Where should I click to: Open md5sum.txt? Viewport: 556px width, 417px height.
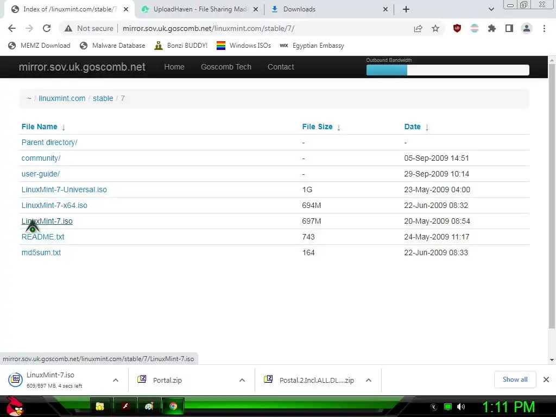(41, 253)
